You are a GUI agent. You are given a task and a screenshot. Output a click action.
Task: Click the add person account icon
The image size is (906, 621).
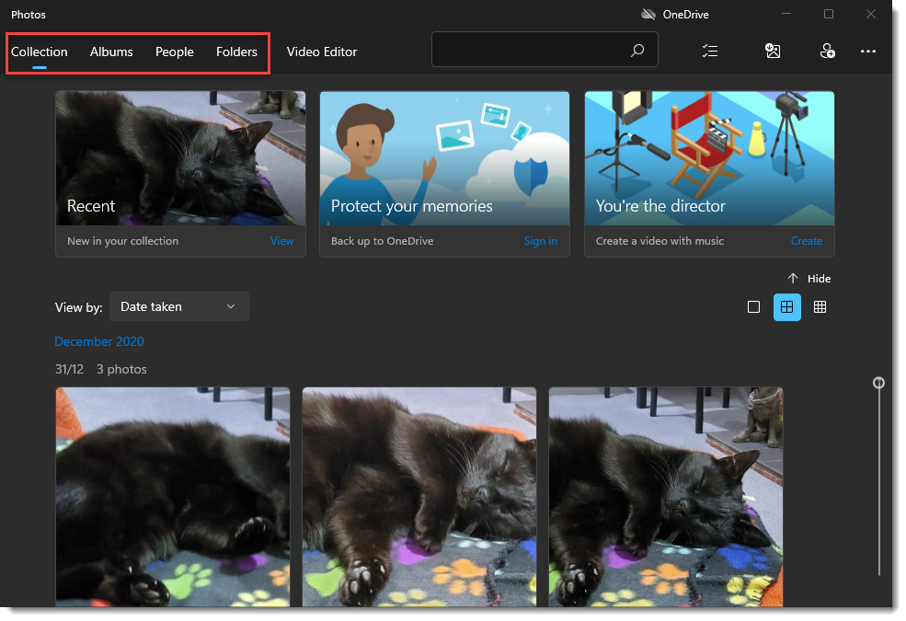coord(827,52)
